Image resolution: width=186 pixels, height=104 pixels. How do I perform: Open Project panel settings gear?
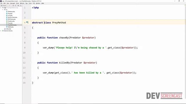[x=18, y=5]
